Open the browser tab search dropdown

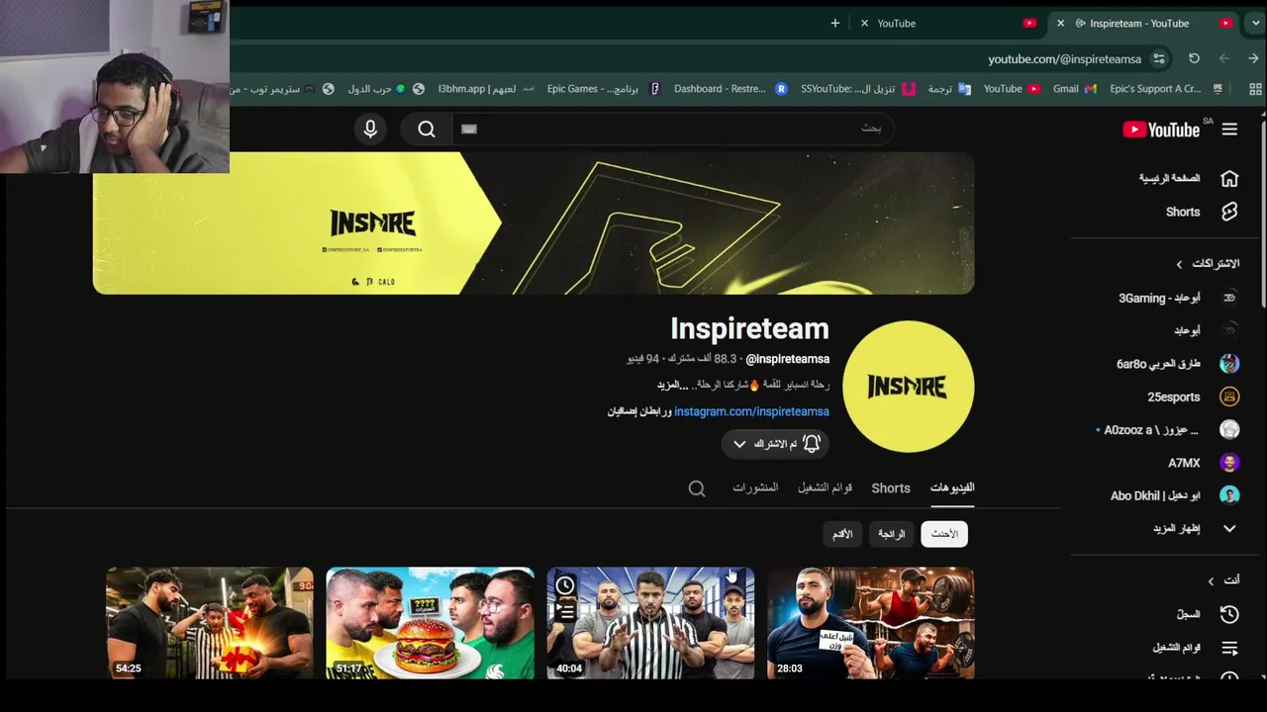pos(1255,23)
